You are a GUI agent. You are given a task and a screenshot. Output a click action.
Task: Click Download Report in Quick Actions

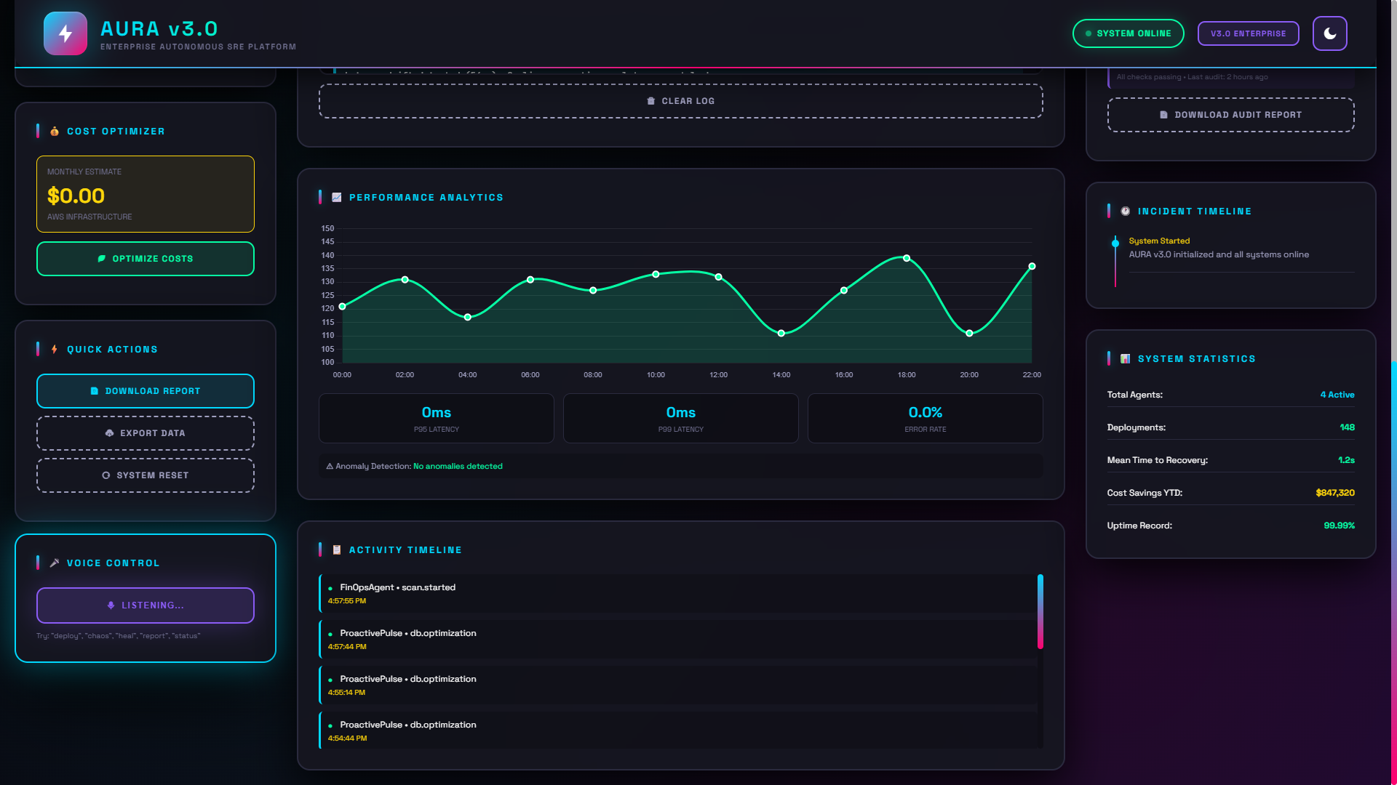(146, 391)
